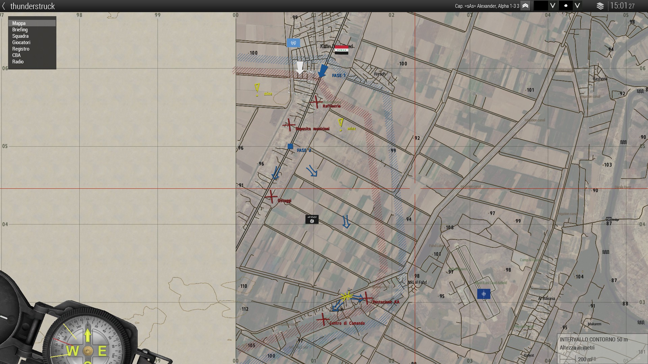Click the Abd al Fahd town name
This screenshot has width=648, height=364.
click(x=417, y=282)
